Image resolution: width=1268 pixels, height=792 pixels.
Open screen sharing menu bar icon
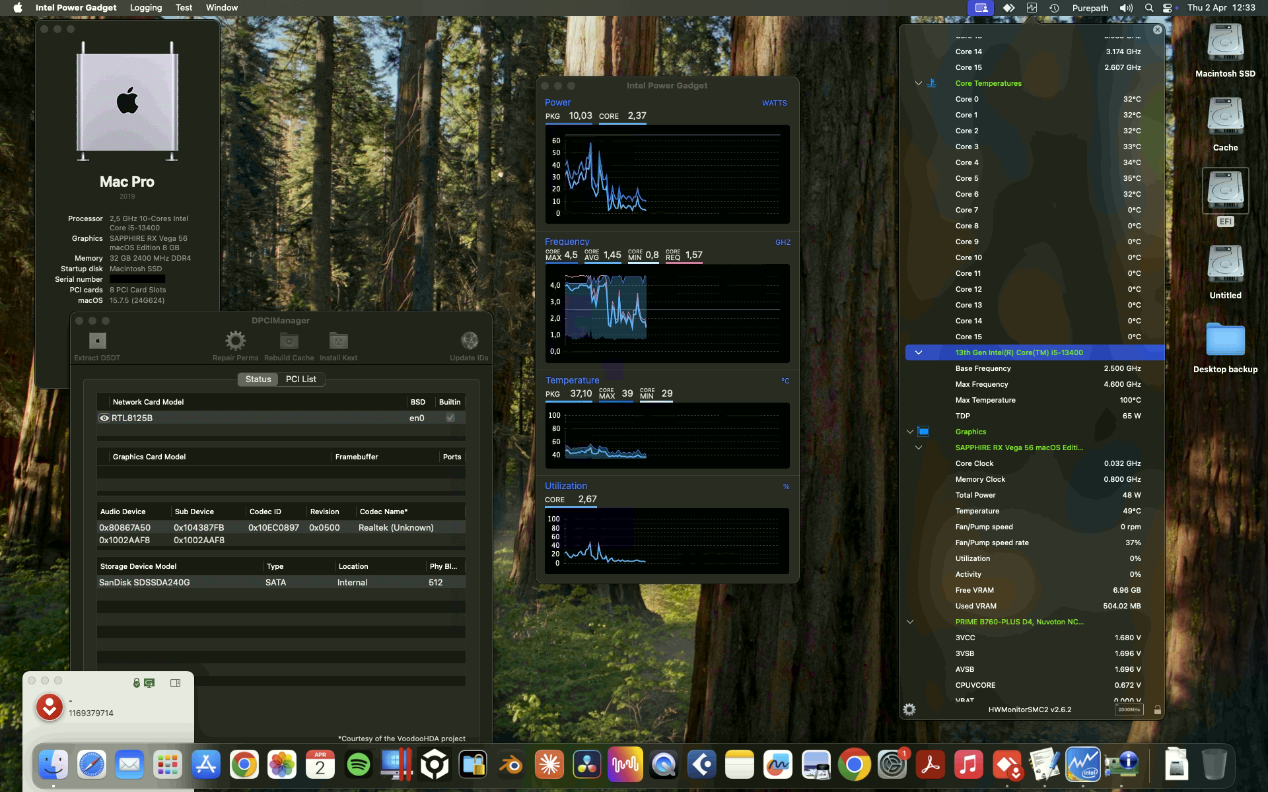point(981,8)
